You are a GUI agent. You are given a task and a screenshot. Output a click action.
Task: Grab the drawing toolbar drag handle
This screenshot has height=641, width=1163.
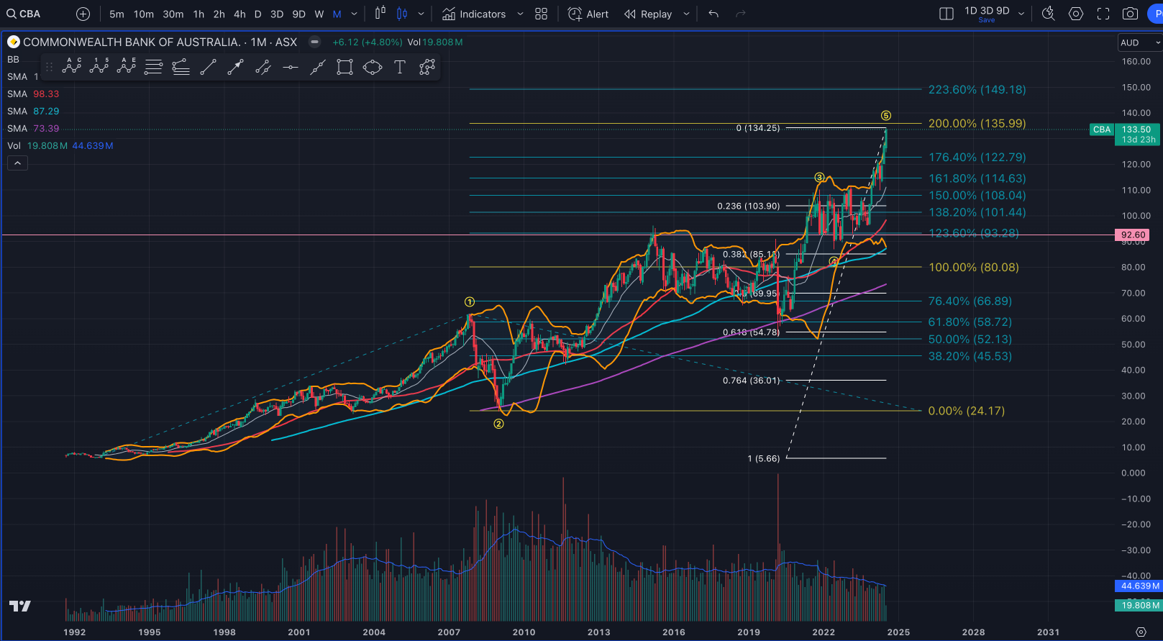[x=49, y=67]
